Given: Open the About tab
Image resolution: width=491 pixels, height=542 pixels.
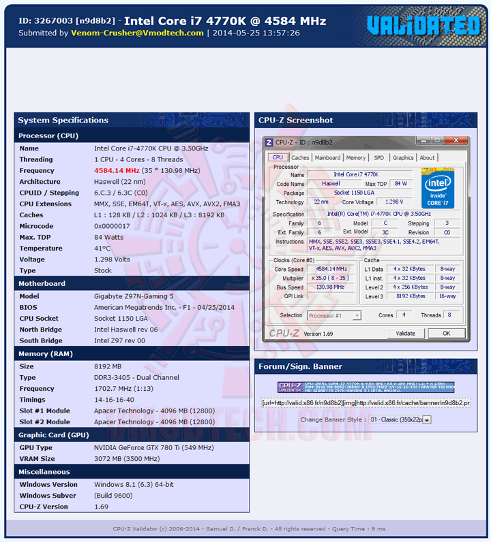Looking at the screenshot, I should point(427,157).
